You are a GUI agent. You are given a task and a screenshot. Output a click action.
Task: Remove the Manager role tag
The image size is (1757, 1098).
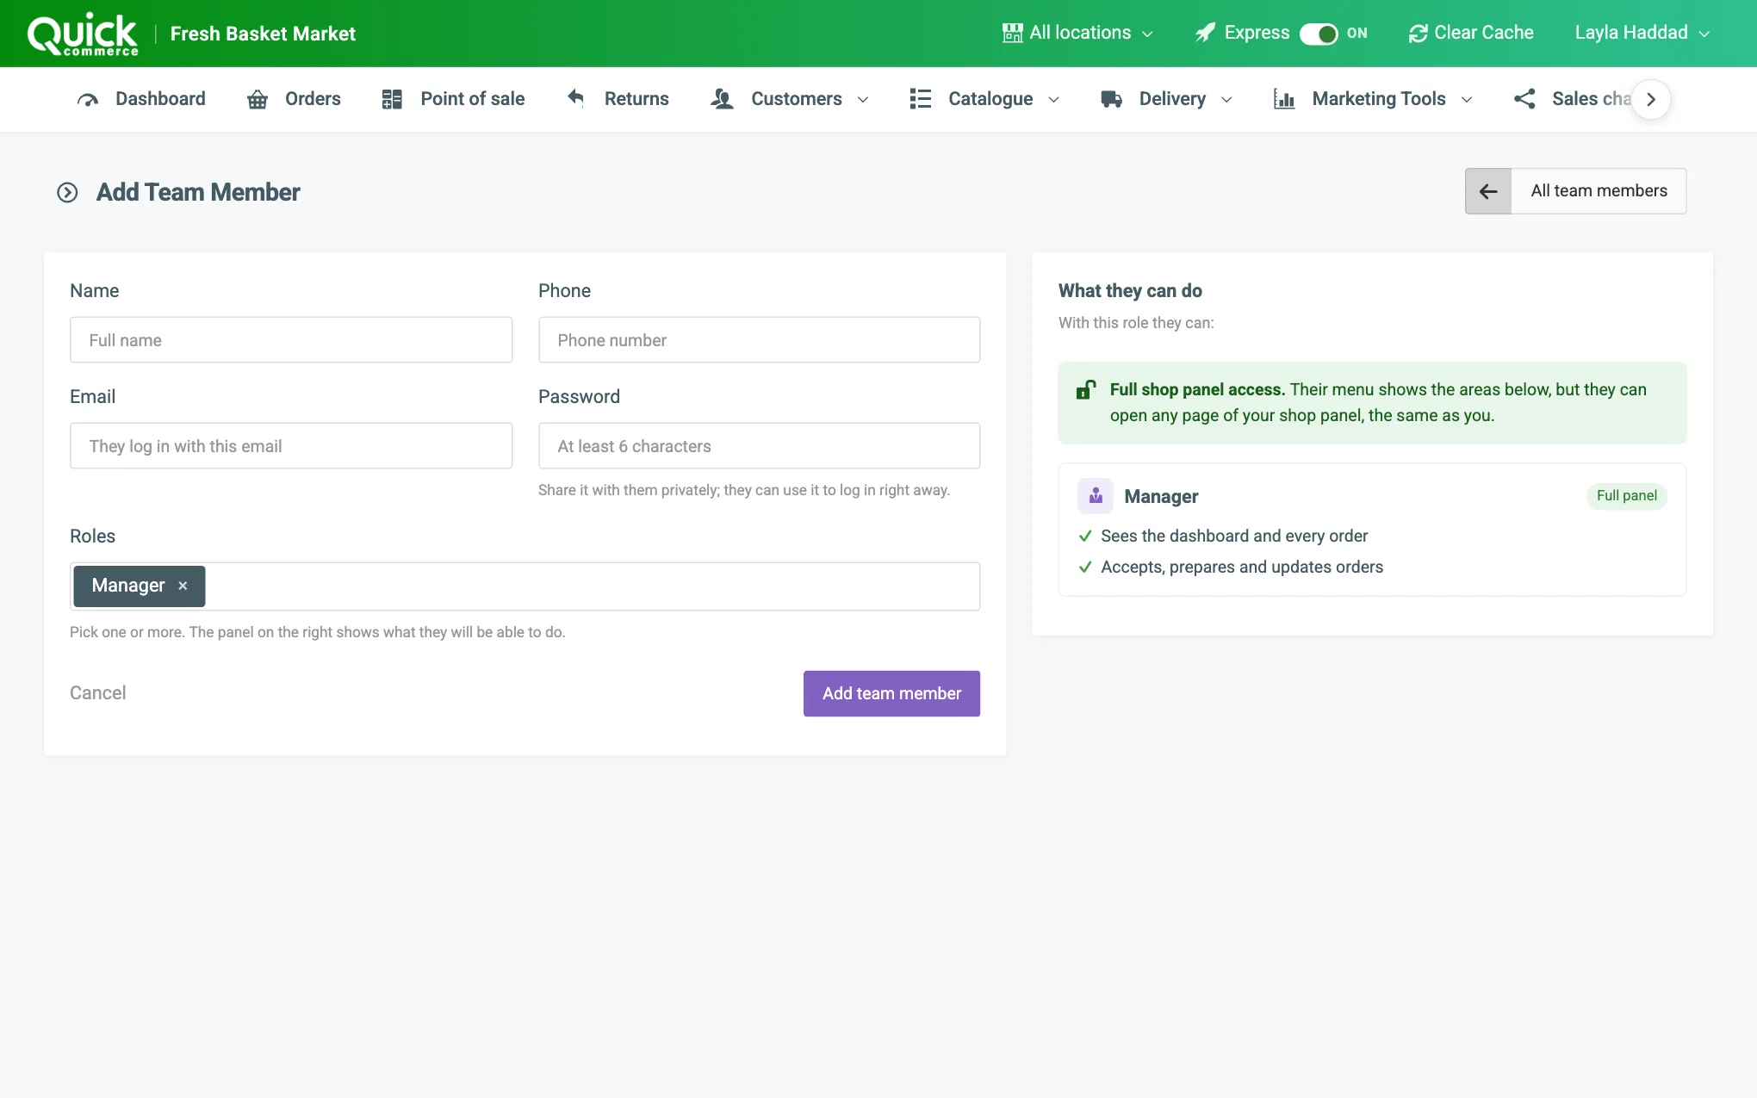[183, 586]
